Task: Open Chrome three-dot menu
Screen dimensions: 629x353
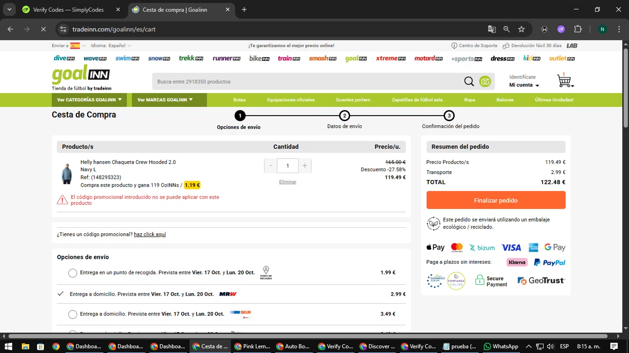Action: pos(619,29)
